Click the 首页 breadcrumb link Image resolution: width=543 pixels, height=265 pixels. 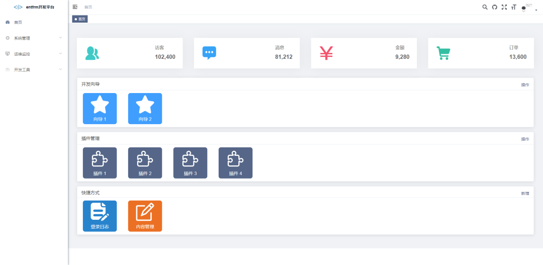tap(88, 7)
